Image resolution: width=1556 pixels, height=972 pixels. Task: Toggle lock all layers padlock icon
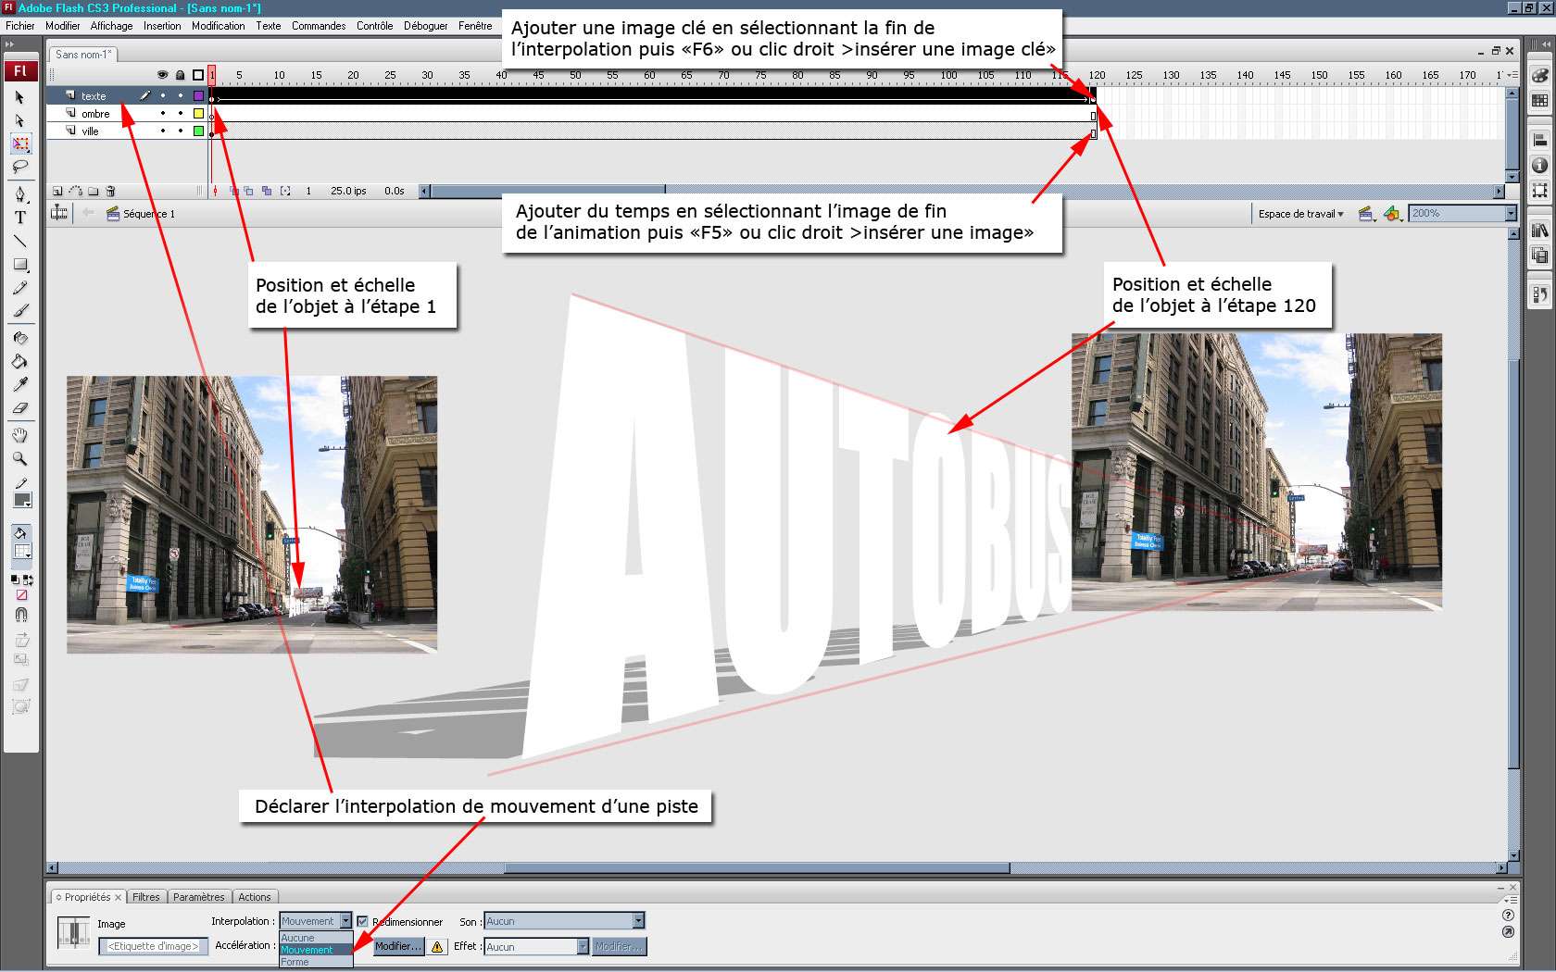pos(180,75)
